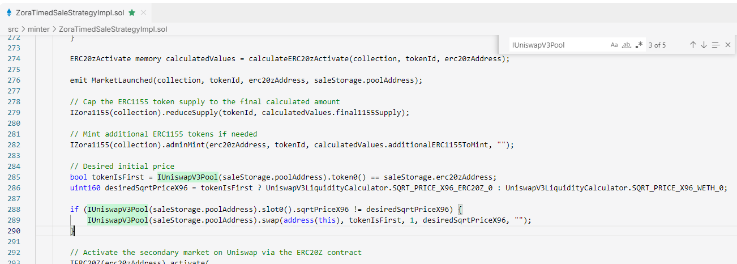737x264 pixels.
Task: Open the minter breadcrumb dropdown
Action: click(x=40, y=29)
